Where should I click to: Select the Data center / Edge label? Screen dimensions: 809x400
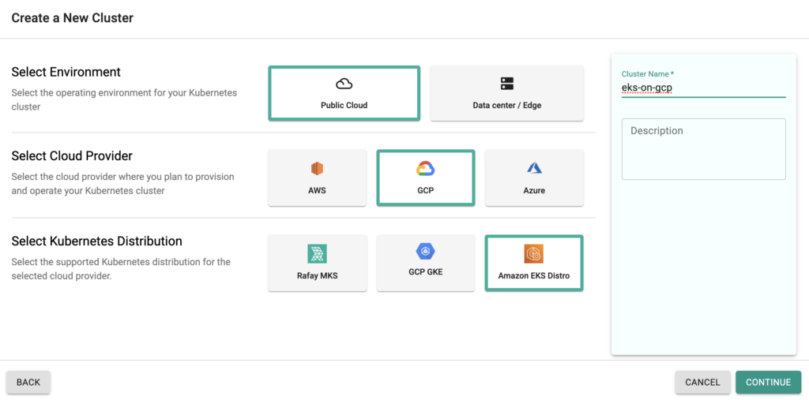(507, 105)
